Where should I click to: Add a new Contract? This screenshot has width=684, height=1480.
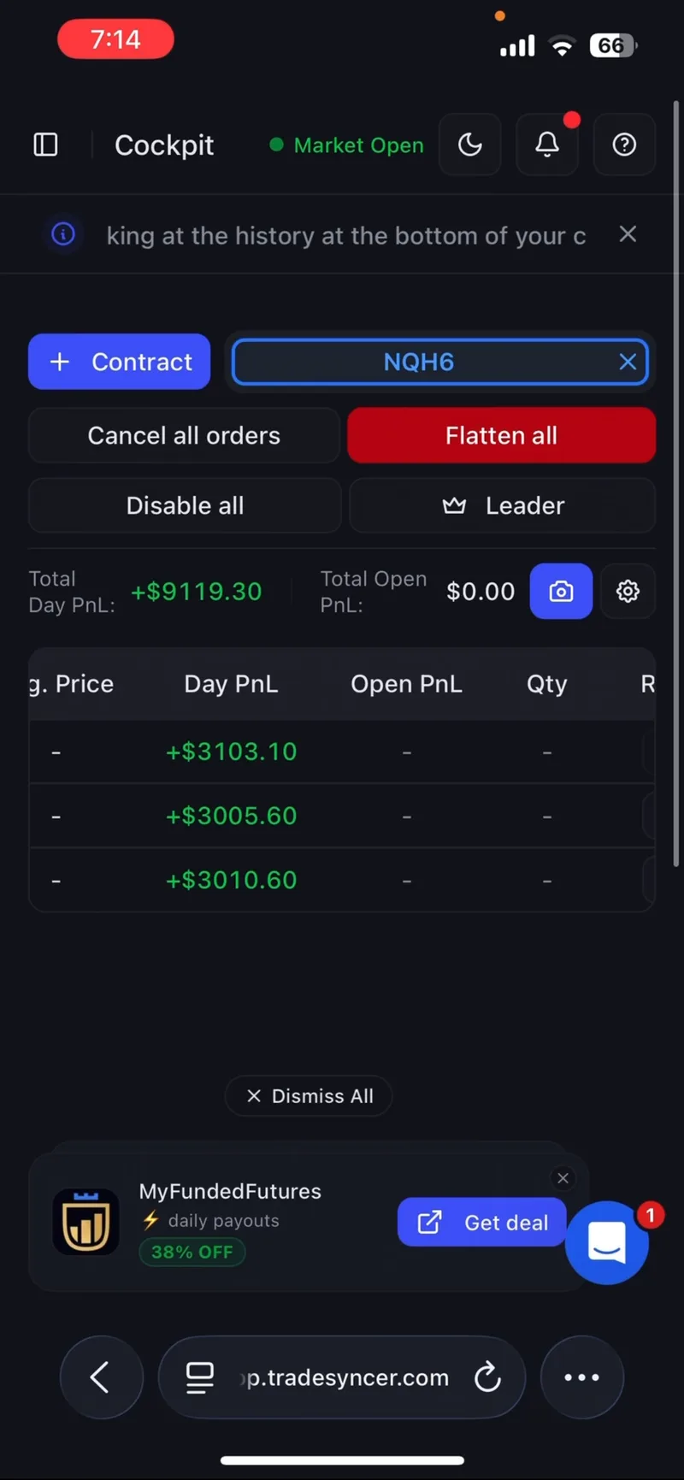[x=119, y=362]
